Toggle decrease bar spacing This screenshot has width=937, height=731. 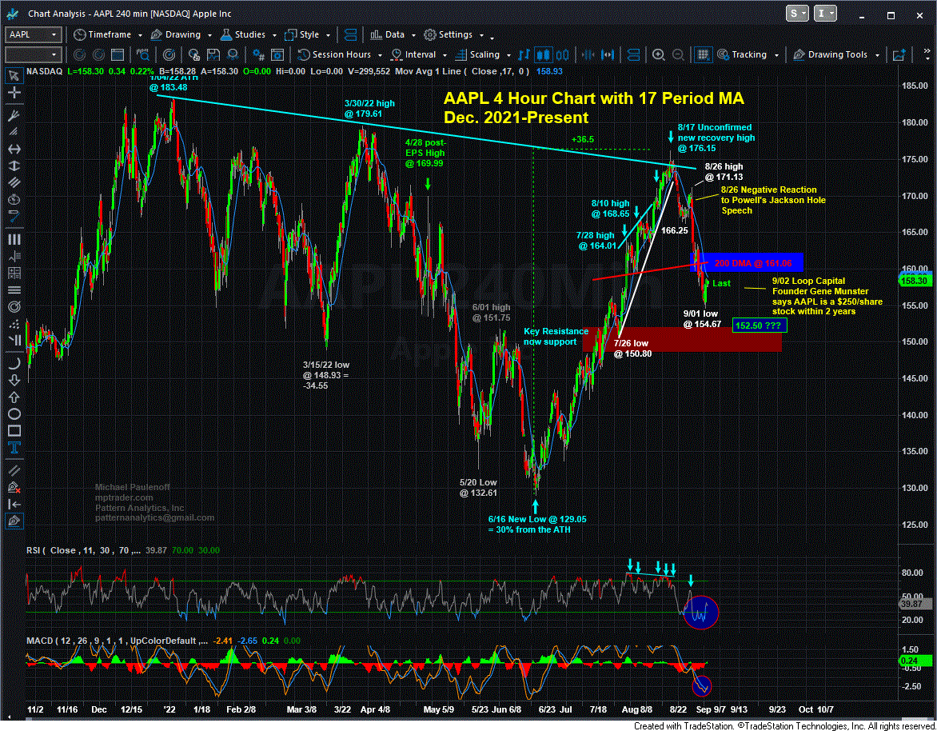pyautogui.click(x=588, y=55)
